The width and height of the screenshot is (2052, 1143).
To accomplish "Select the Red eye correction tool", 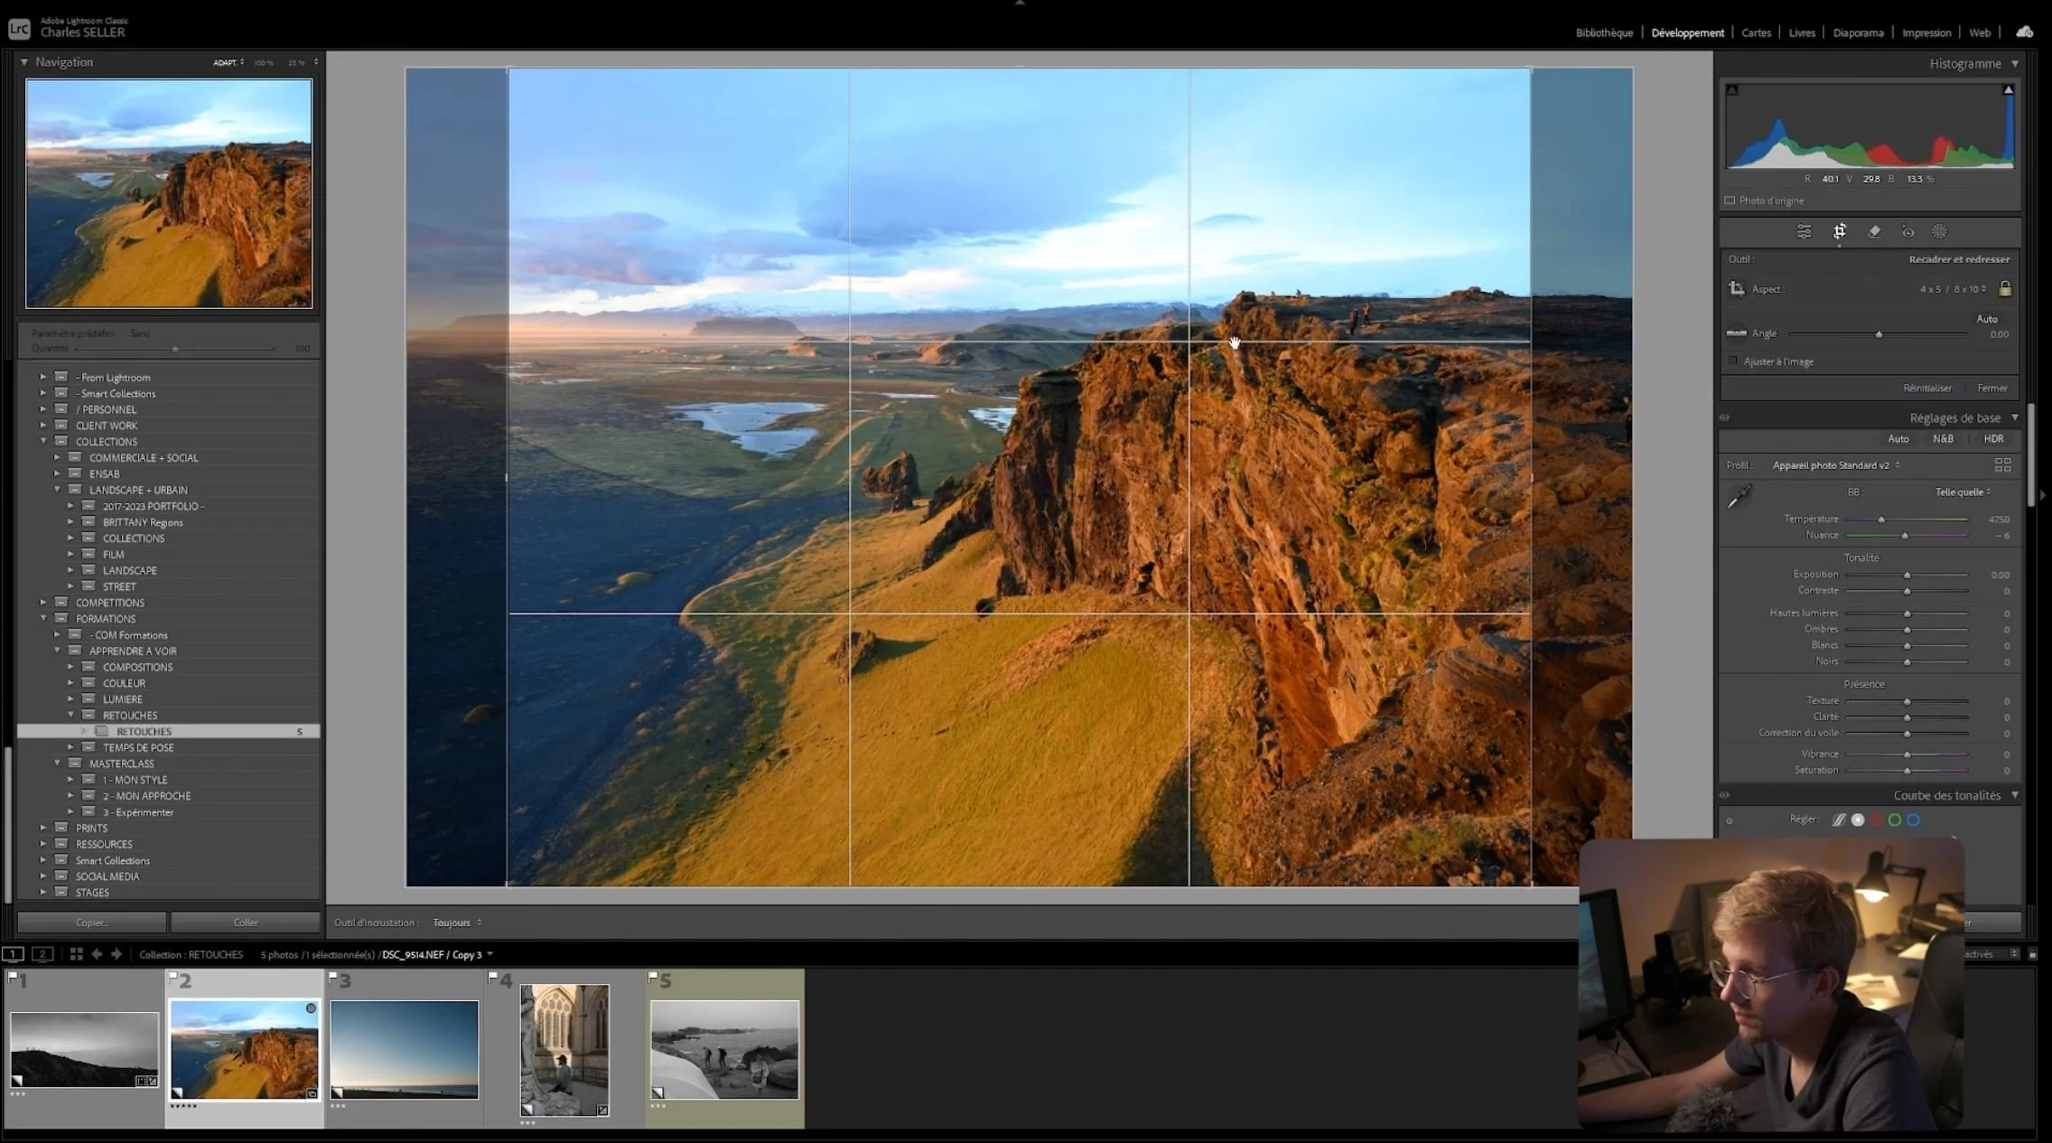I will 1907,232.
